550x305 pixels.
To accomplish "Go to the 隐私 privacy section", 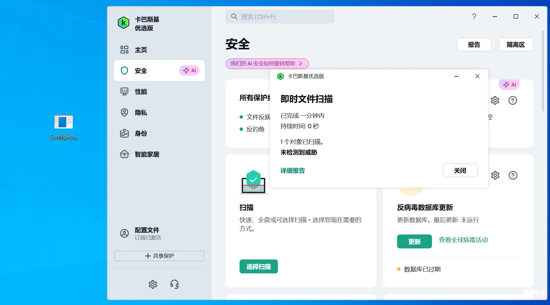I will click(x=159, y=112).
